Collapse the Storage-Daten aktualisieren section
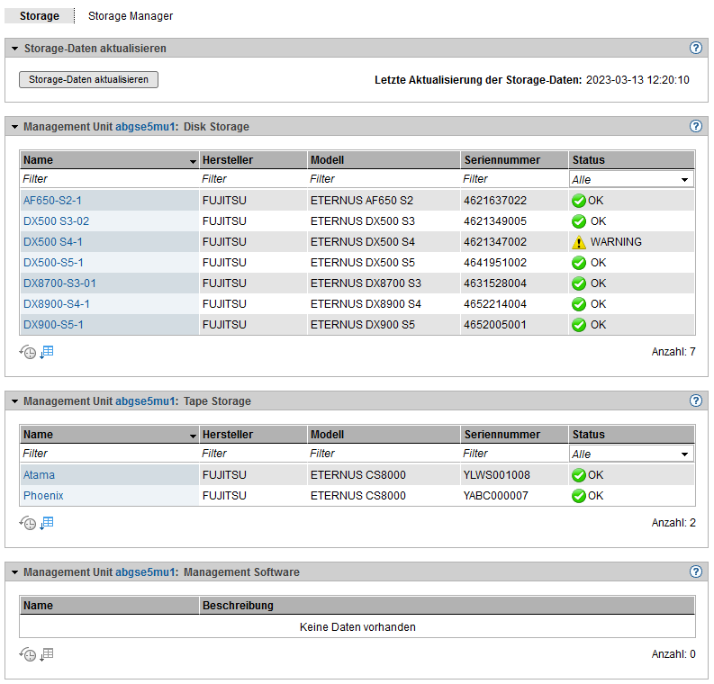The height and width of the screenshot is (684, 714). click(14, 49)
